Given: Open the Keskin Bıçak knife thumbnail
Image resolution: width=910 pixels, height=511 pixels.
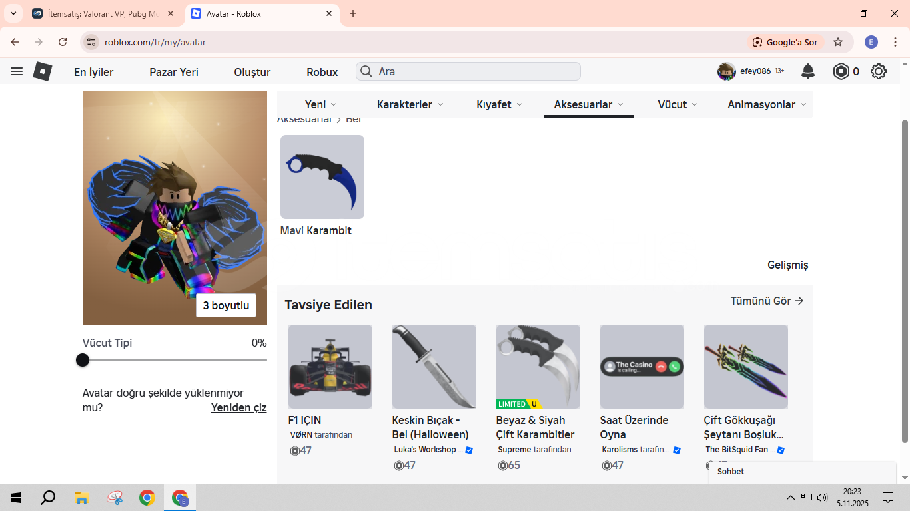Looking at the screenshot, I should pyautogui.click(x=434, y=367).
